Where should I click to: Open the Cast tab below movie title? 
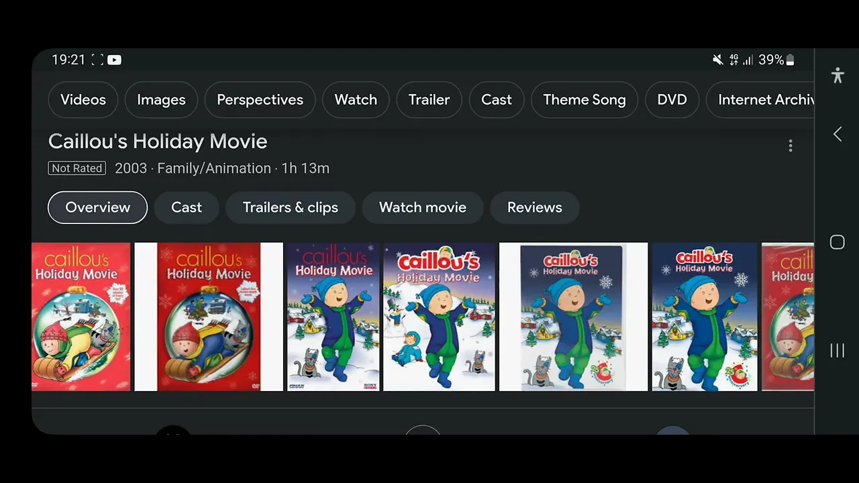[187, 207]
